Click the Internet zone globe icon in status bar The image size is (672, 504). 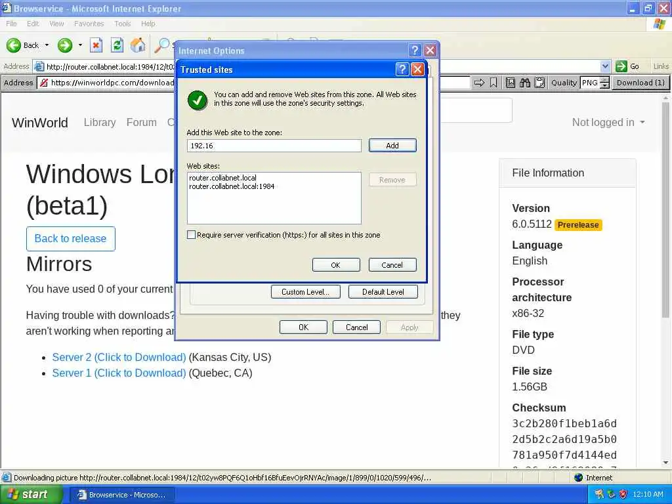tap(579, 478)
